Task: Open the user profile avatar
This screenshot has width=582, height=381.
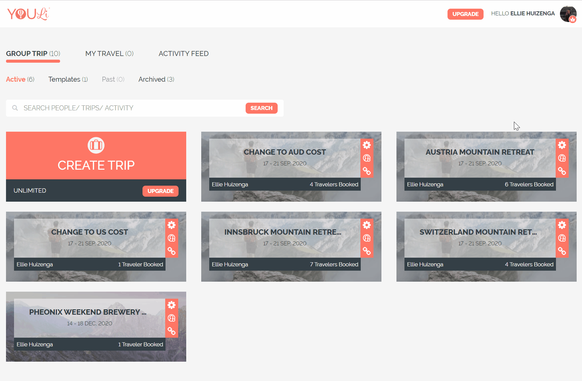Action: pyautogui.click(x=568, y=14)
